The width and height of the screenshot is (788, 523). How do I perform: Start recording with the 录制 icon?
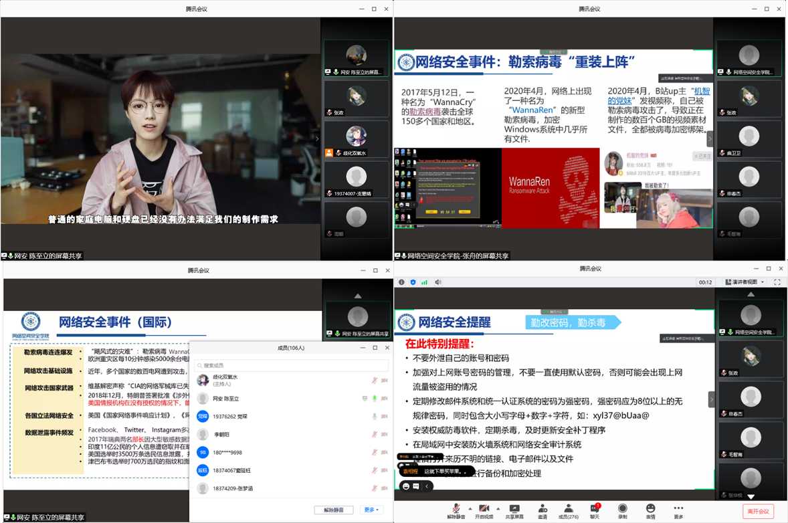[x=623, y=508]
